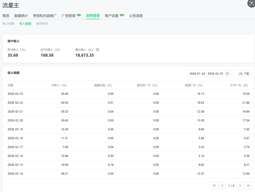Open the 广告管理 tab

[x=69, y=16]
